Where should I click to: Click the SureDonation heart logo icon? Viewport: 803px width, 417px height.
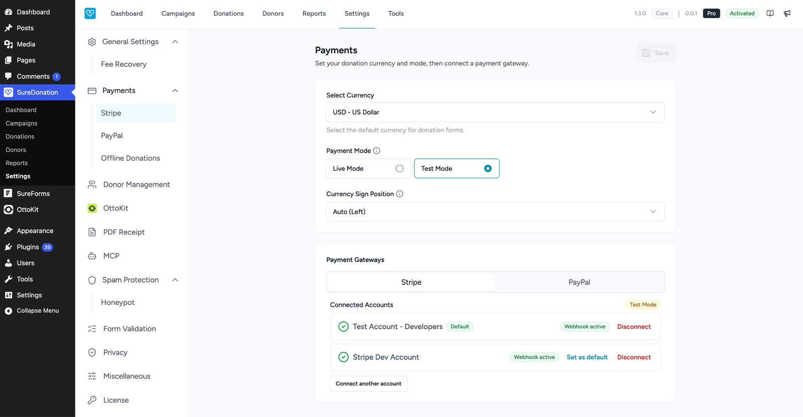pos(90,14)
